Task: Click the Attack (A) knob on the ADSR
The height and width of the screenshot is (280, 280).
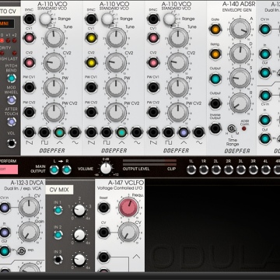Action: click(240, 29)
